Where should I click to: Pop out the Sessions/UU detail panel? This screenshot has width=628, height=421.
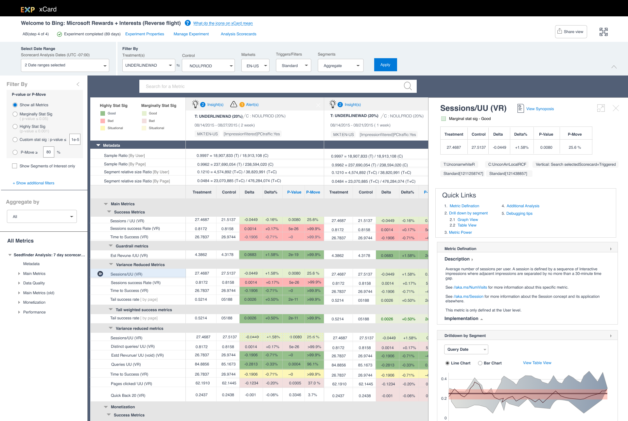point(601,108)
